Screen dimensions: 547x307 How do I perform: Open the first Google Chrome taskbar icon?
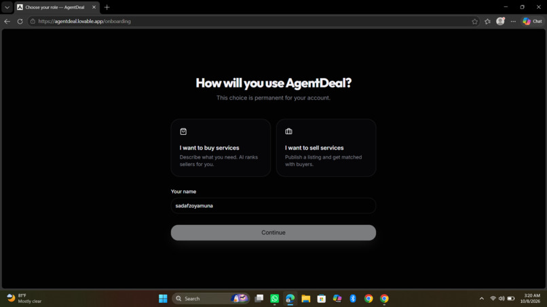click(x=369, y=299)
